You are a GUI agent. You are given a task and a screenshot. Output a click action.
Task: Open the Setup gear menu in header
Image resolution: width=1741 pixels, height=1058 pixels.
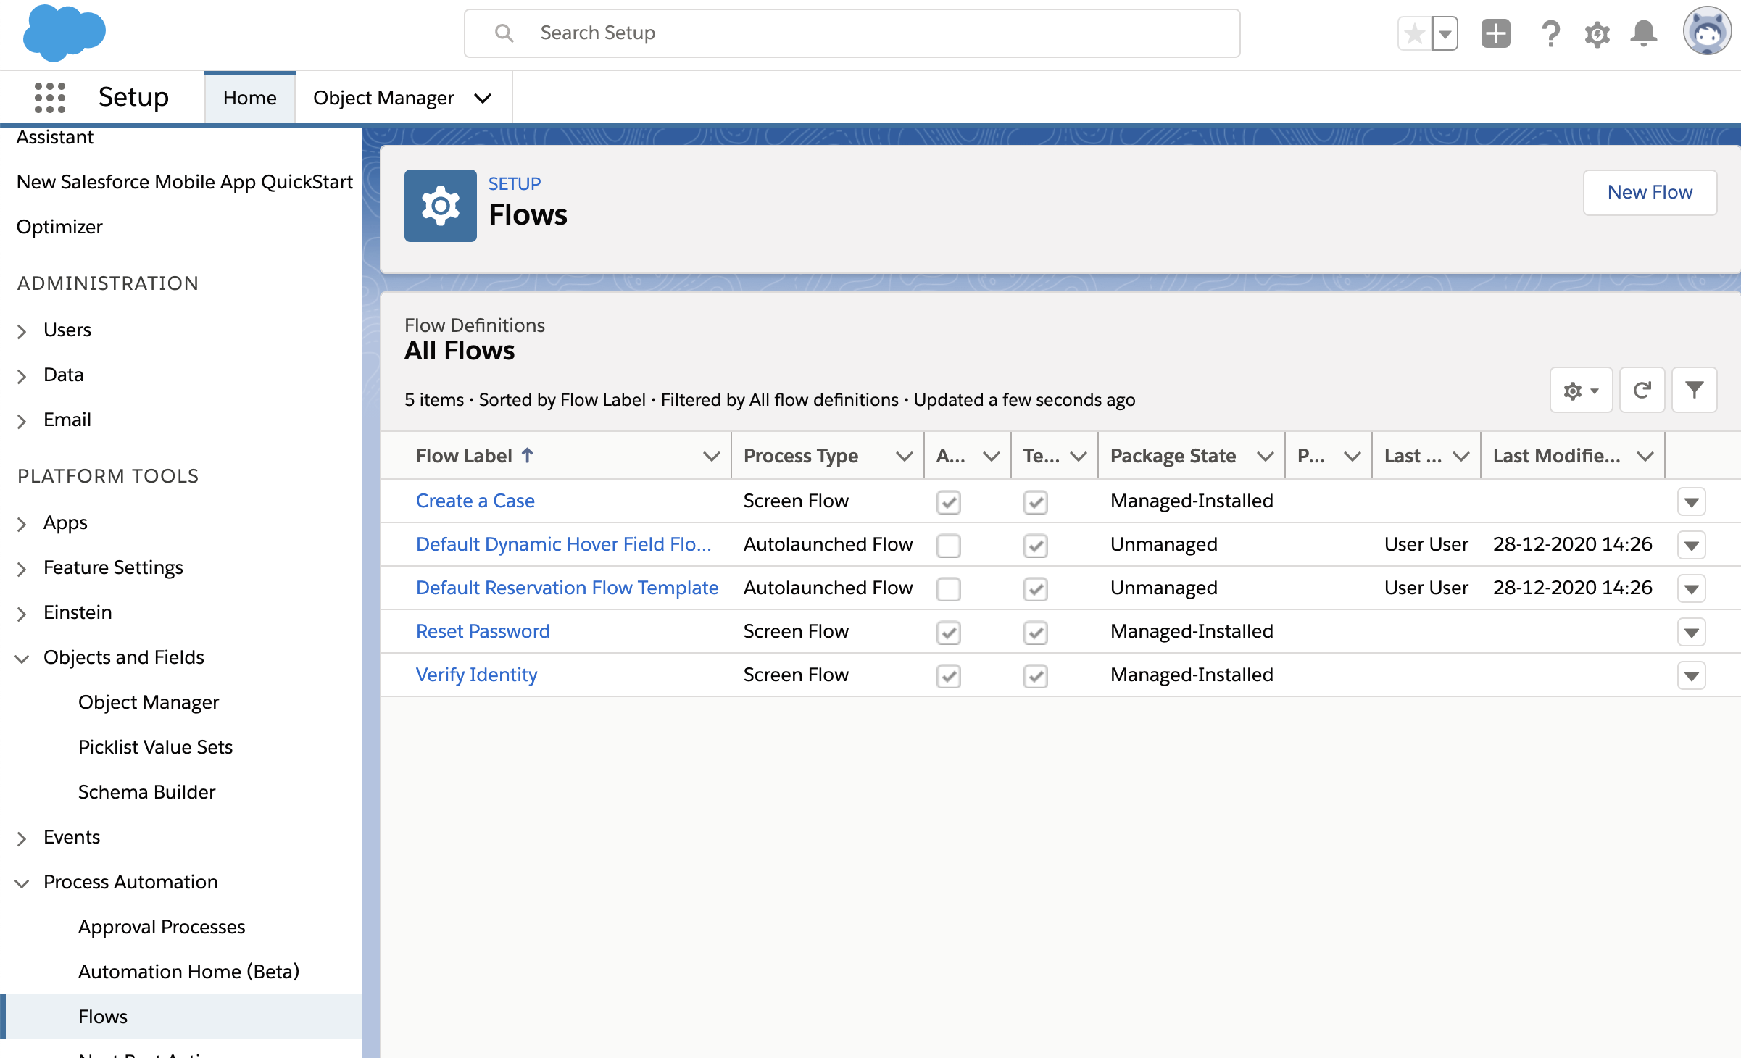click(x=1597, y=34)
